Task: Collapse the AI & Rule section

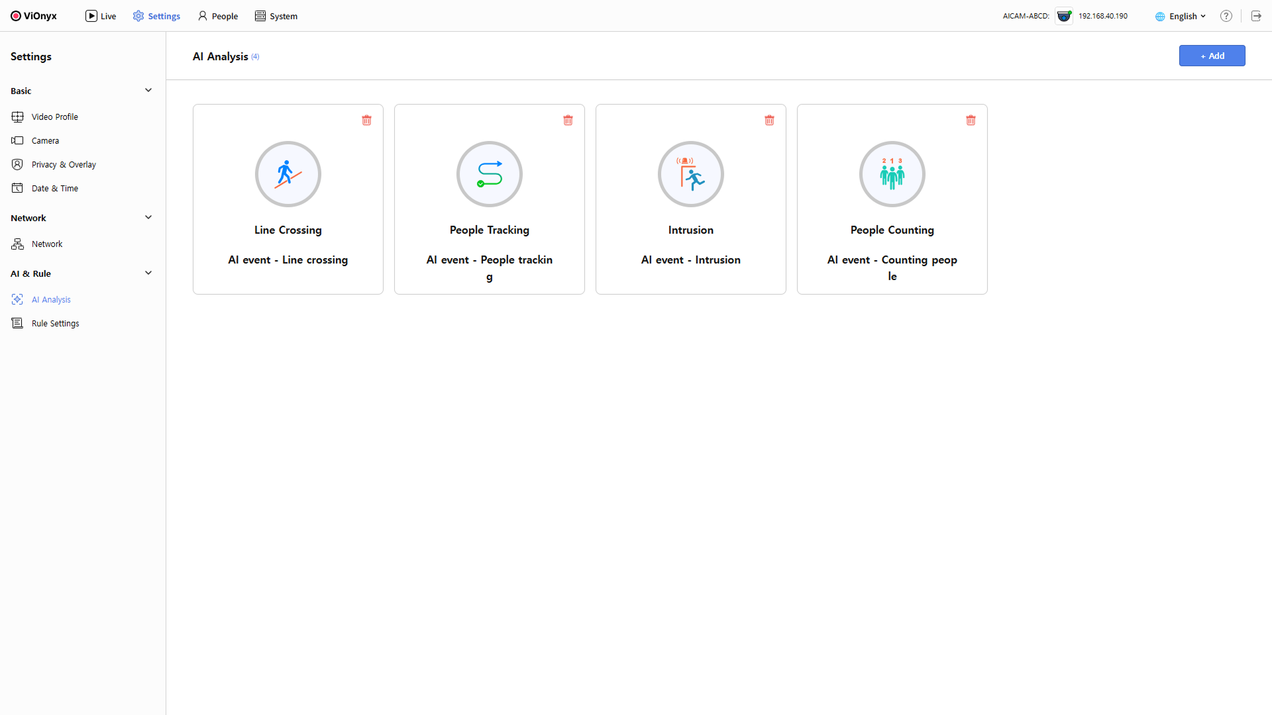Action: pos(148,273)
